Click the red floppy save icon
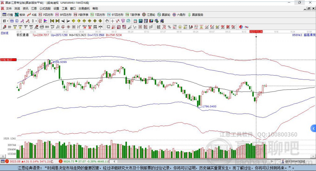 [151, 21]
